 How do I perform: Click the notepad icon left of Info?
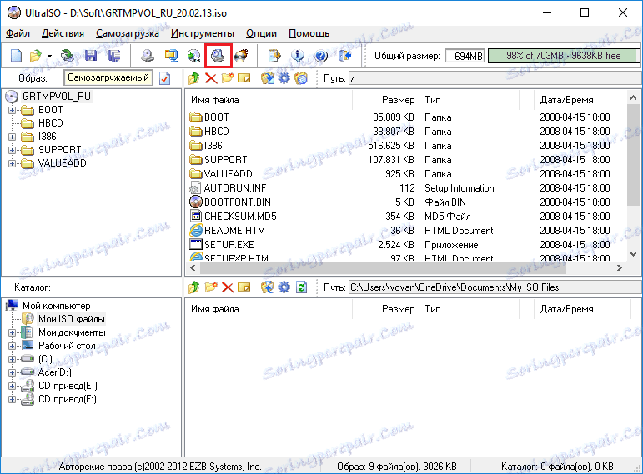point(274,56)
